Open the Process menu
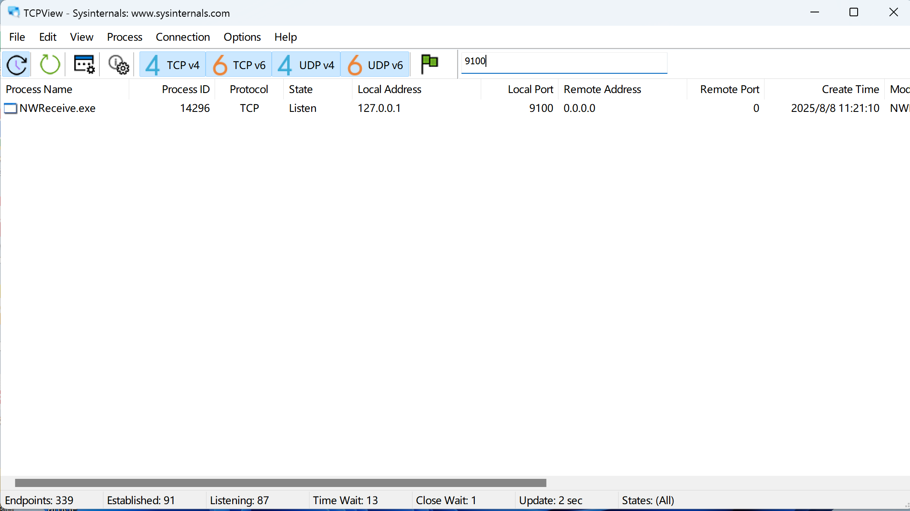Image resolution: width=910 pixels, height=511 pixels. [124, 37]
